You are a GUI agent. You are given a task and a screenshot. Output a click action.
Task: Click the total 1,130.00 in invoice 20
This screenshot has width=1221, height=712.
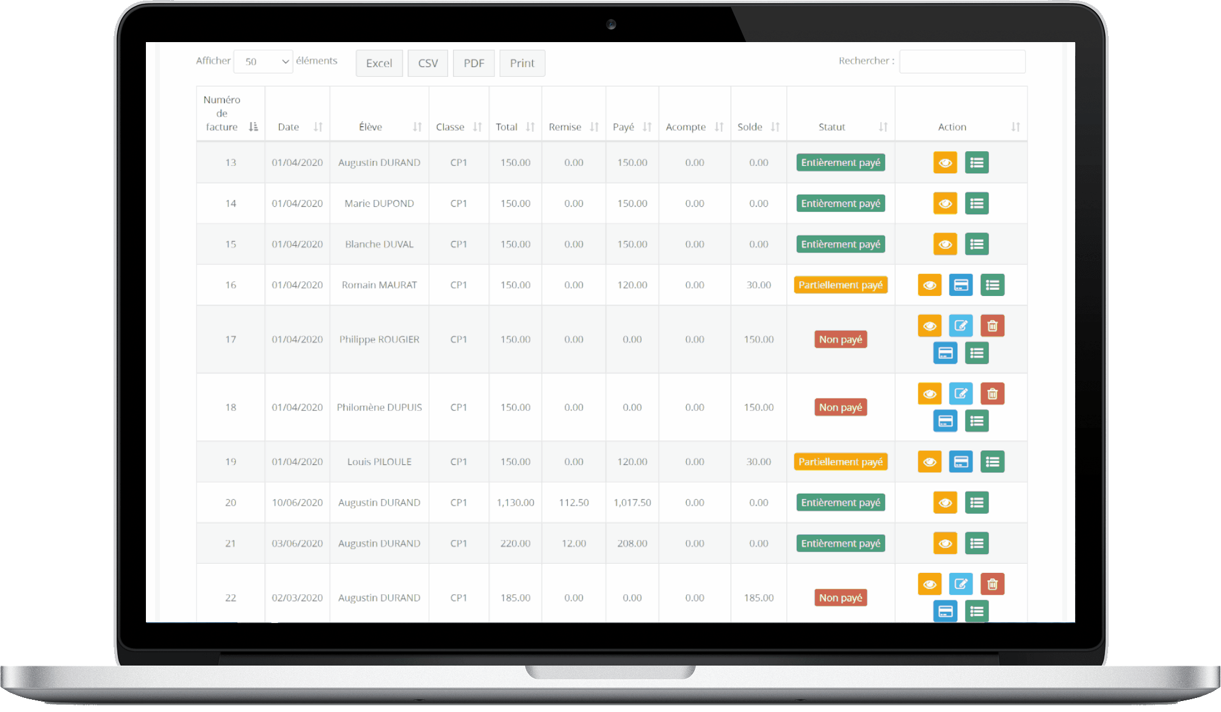click(x=515, y=503)
